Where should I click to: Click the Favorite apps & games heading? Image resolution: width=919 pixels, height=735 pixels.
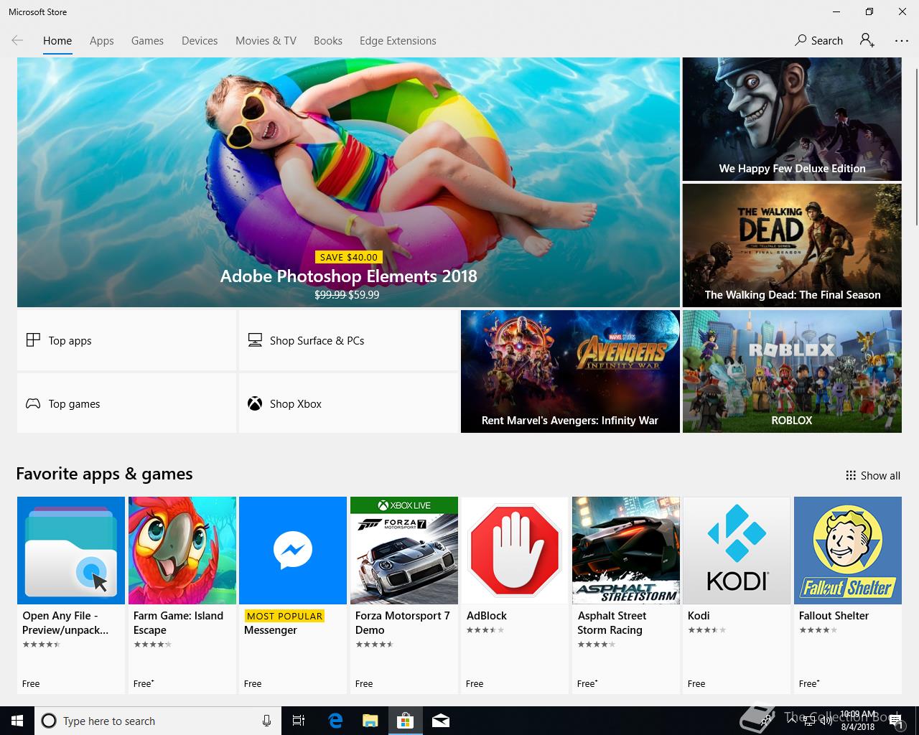tap(104, 474)
